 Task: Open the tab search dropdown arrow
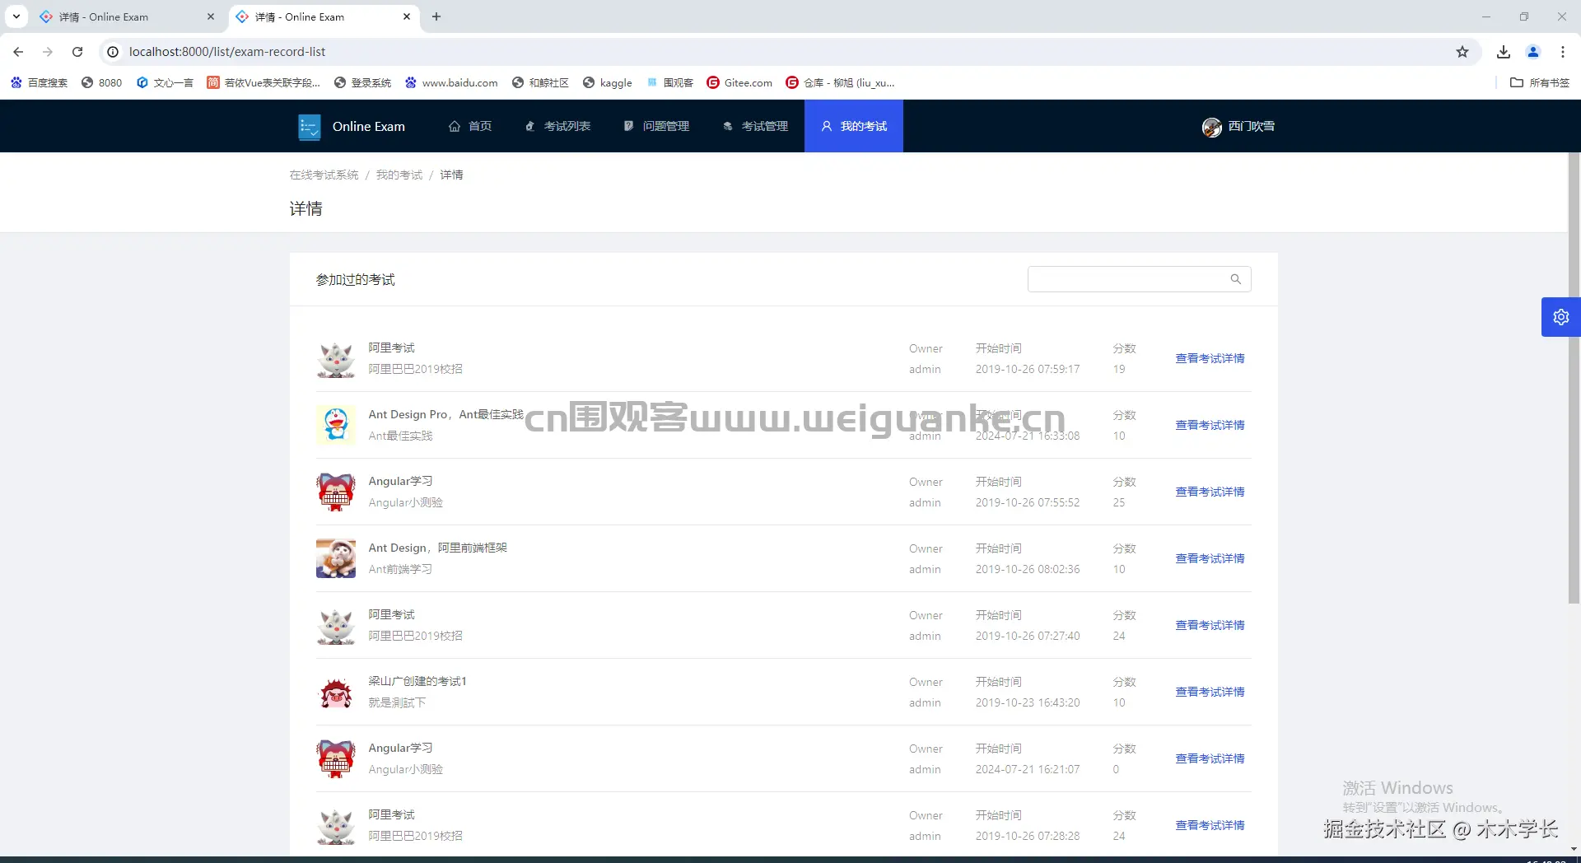(x=16, y=16)
